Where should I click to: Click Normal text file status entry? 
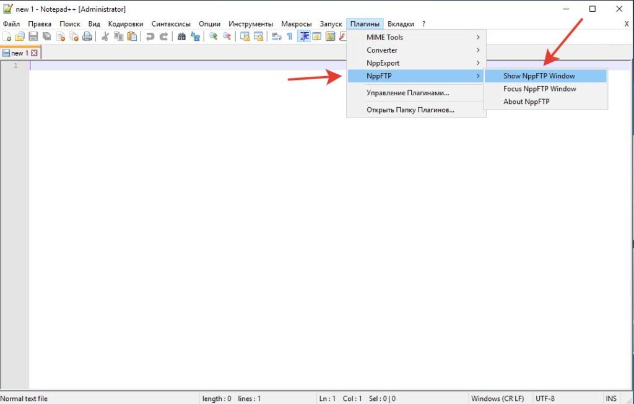pyautogui.click(x=24, y=398)
